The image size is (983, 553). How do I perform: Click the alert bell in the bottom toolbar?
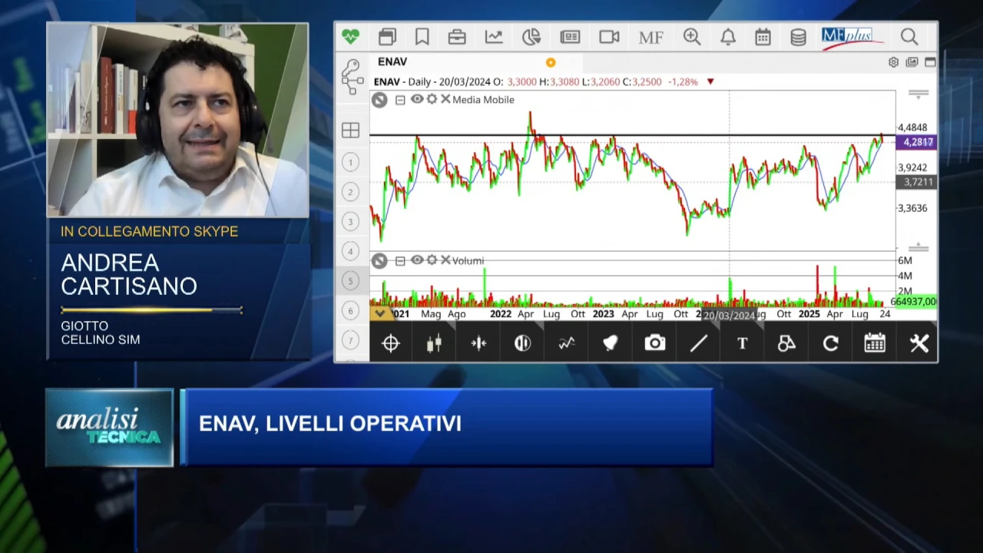(x=611, y=343)
